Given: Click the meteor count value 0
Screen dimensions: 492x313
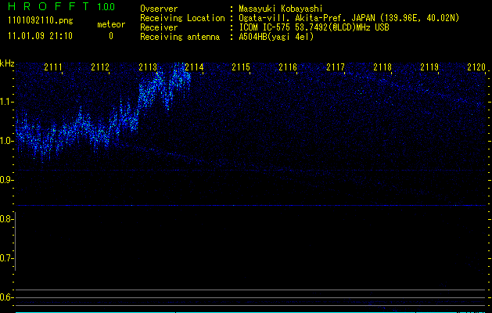Looking at the screenshot, I should (111, 36).
